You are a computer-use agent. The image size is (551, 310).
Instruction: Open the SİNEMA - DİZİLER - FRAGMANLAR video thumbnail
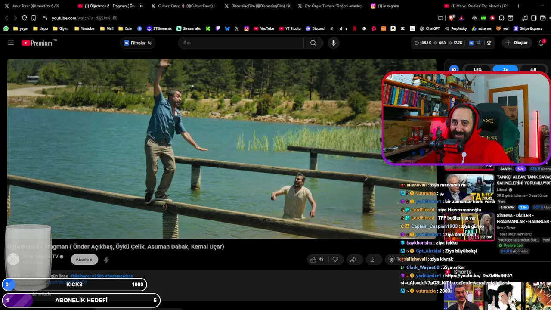(x=469, y=226)
